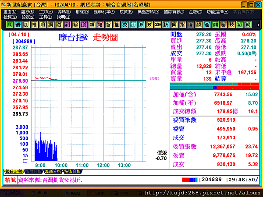Select the yellow 選 toolbar icon
The image size is (263, 197).
59,25
